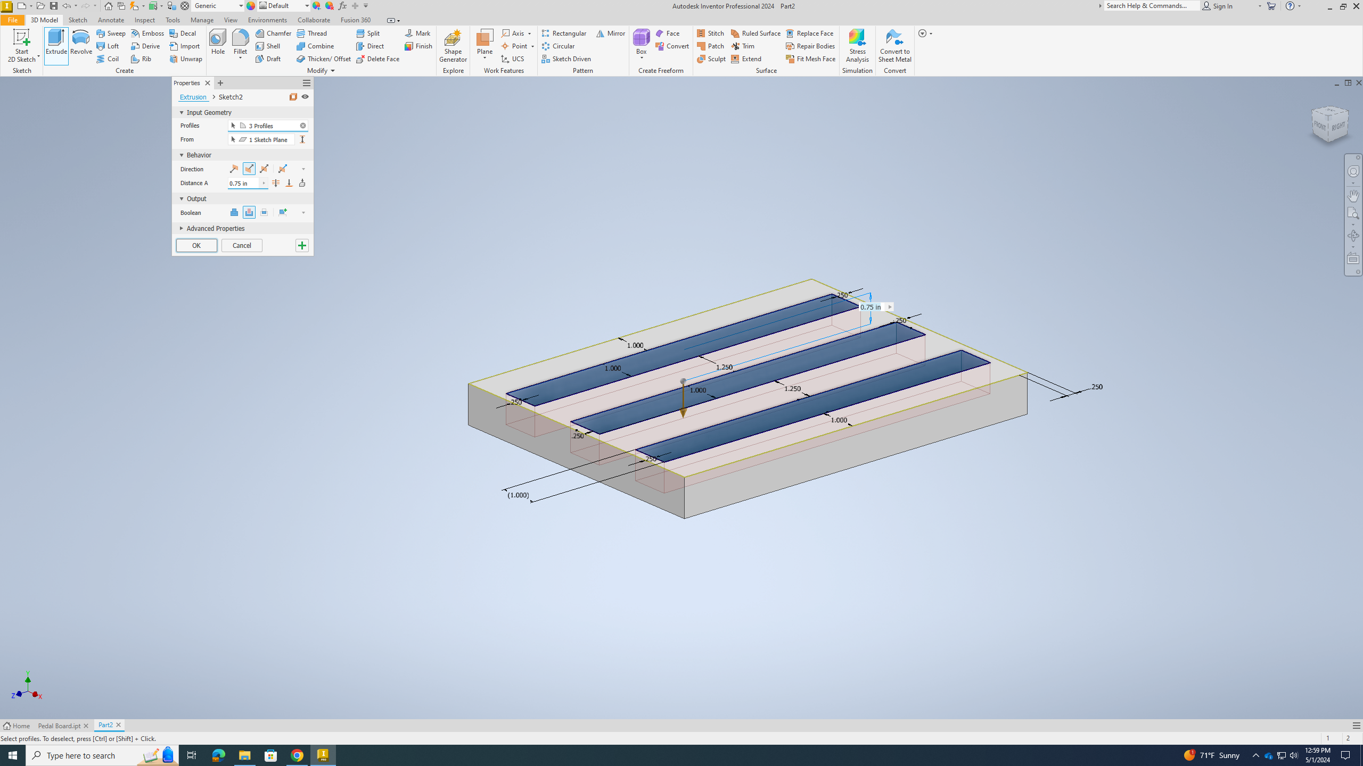Click the Circular pattern tool
Image resolution: width=1363 pixels, height=766 pixels.
tap(558, 46)
